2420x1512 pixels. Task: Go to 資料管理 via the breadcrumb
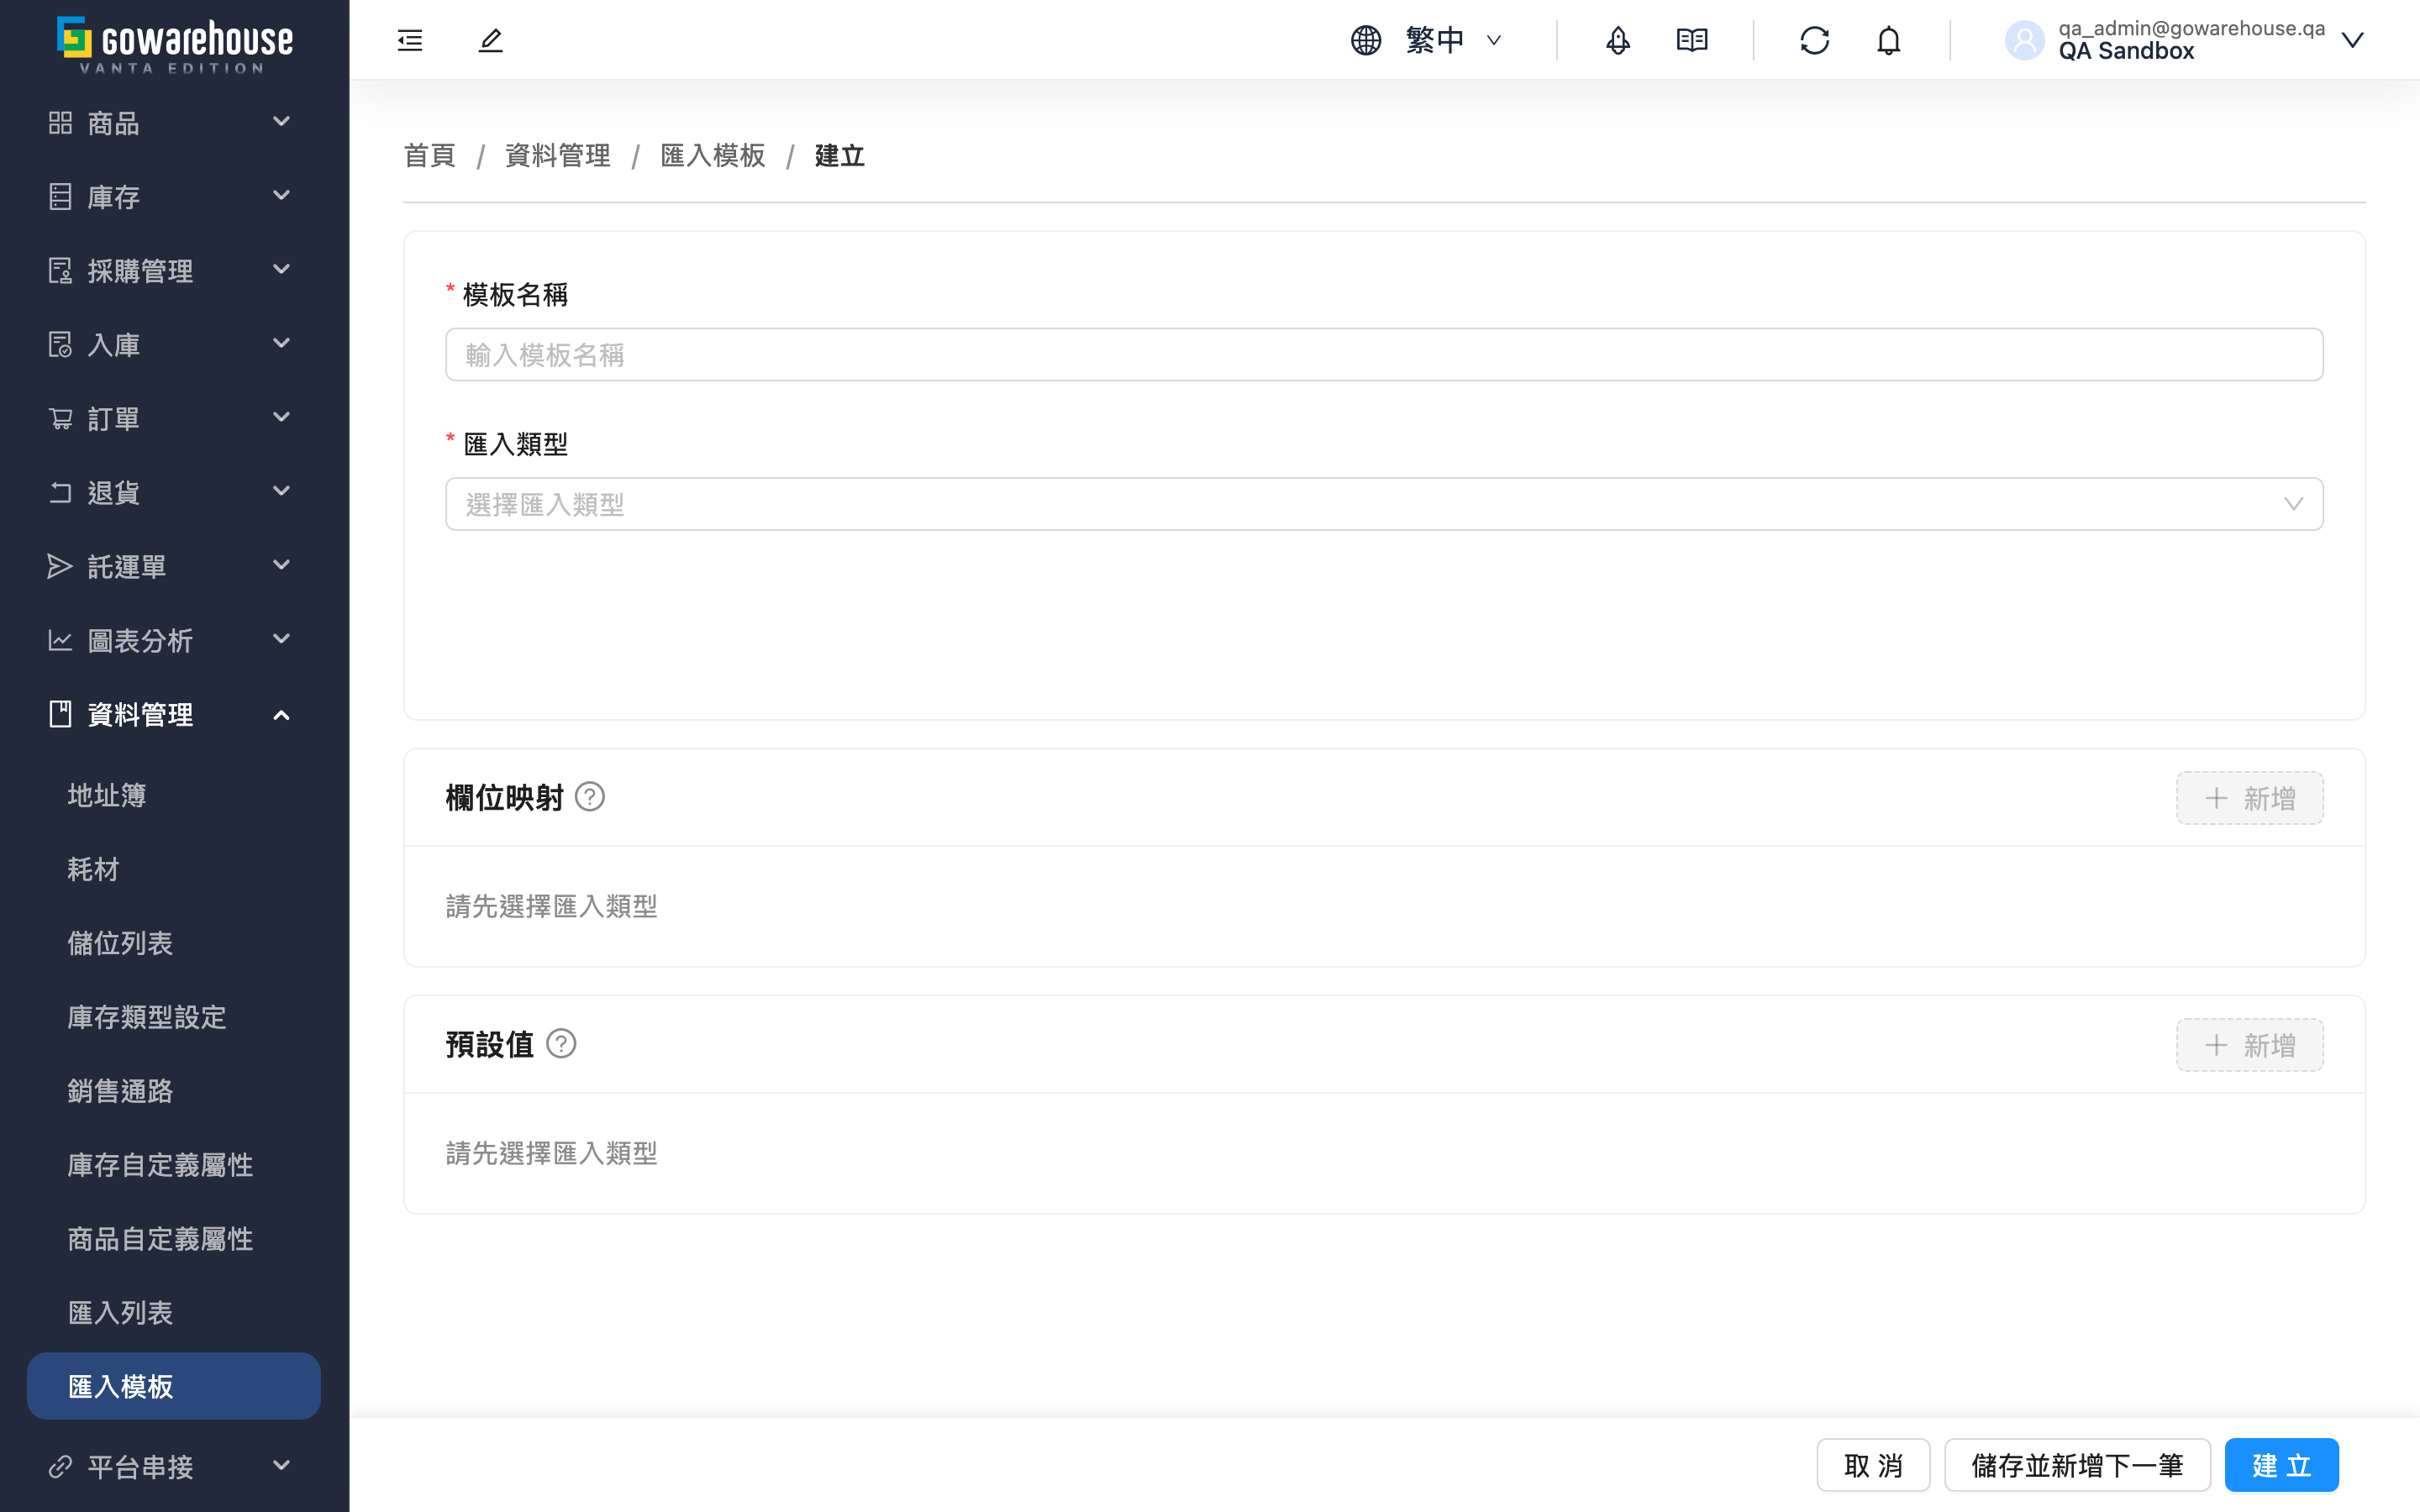point(558,156)
